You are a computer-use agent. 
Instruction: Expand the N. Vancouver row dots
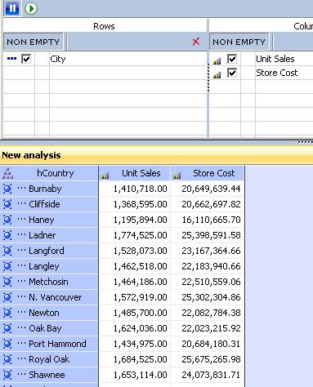coord(21,296)
